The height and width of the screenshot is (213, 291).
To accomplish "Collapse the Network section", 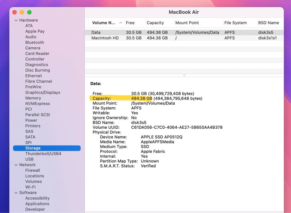I will coord(16,165).
